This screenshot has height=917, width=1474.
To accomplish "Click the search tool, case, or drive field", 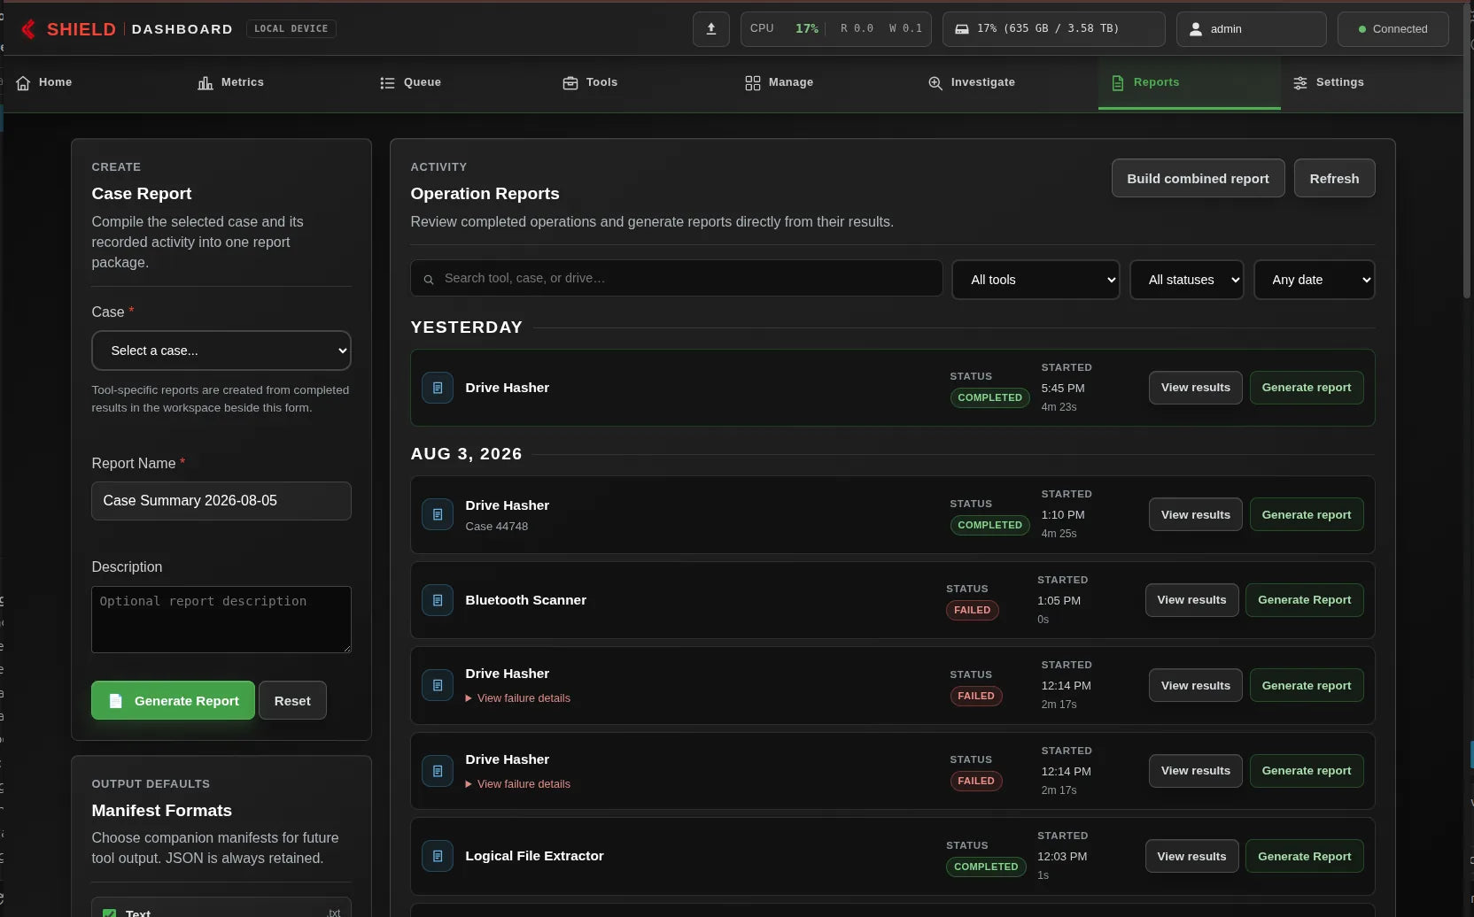I will (x=677, y=278).
